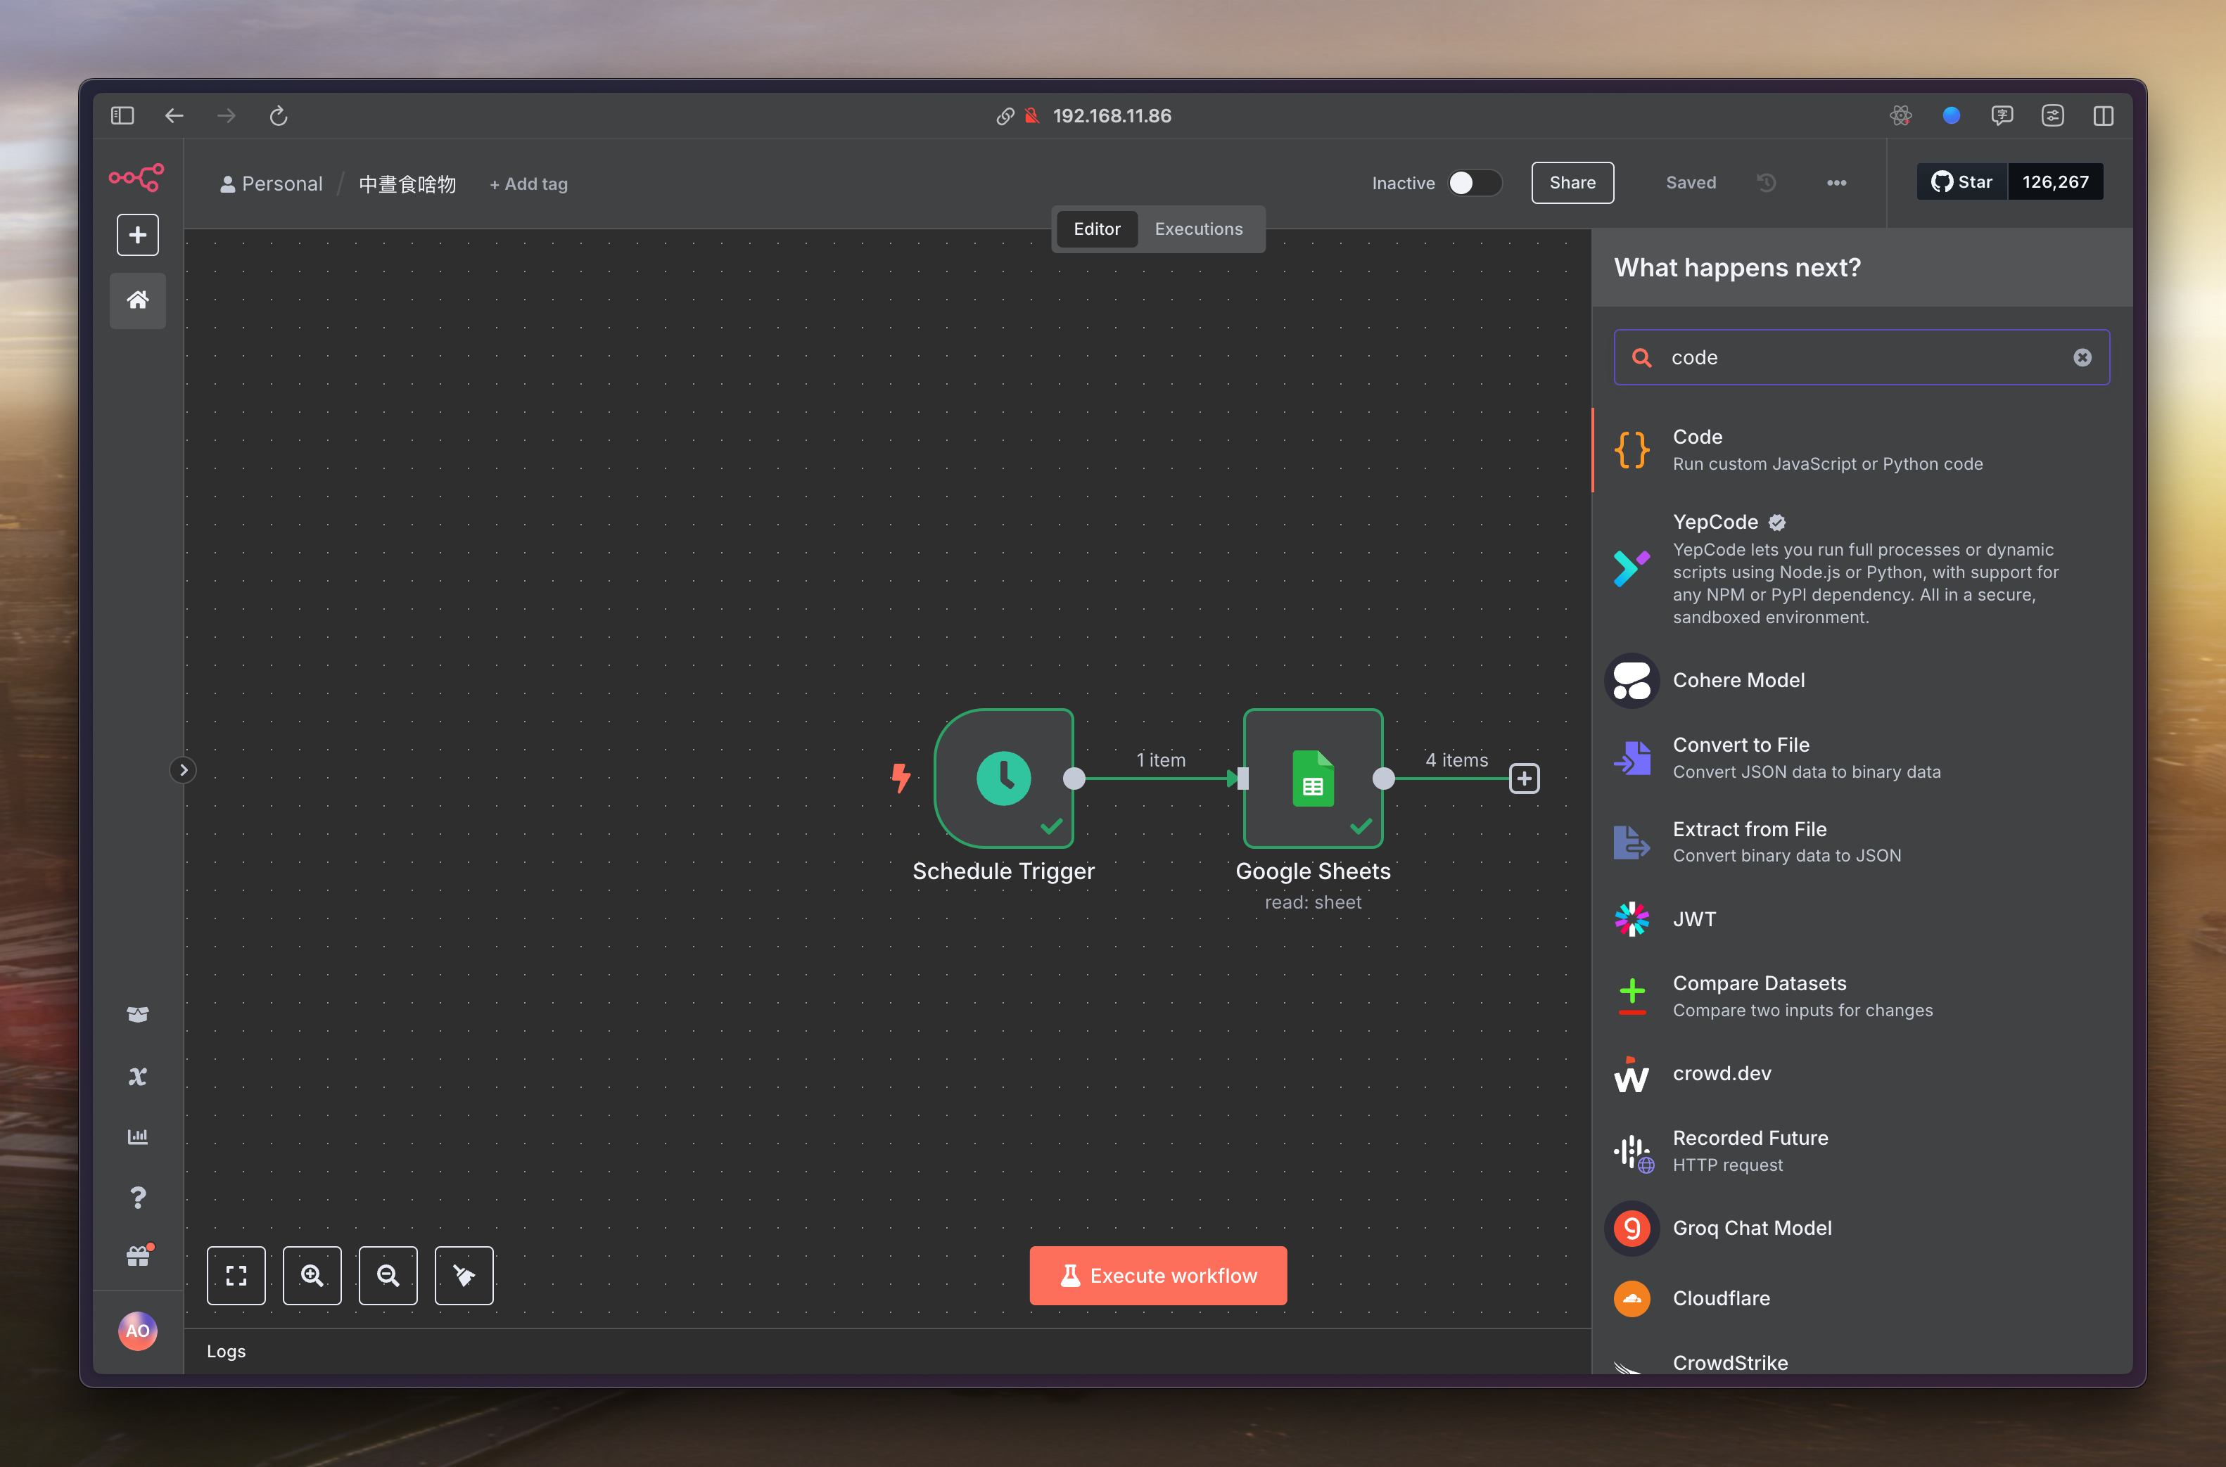Open the insights chart icon in sidebar

tap(138, 1136)
